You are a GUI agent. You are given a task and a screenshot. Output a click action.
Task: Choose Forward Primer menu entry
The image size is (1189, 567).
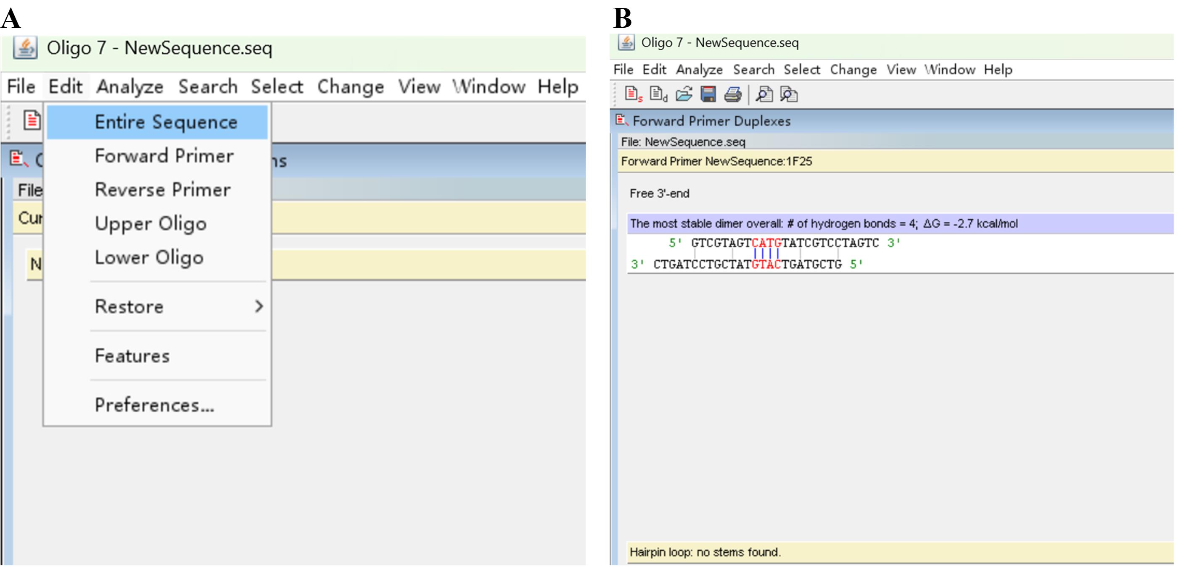coord(164,156)
